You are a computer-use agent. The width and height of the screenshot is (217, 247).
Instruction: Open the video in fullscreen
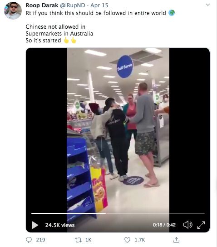tap(201, 225)
